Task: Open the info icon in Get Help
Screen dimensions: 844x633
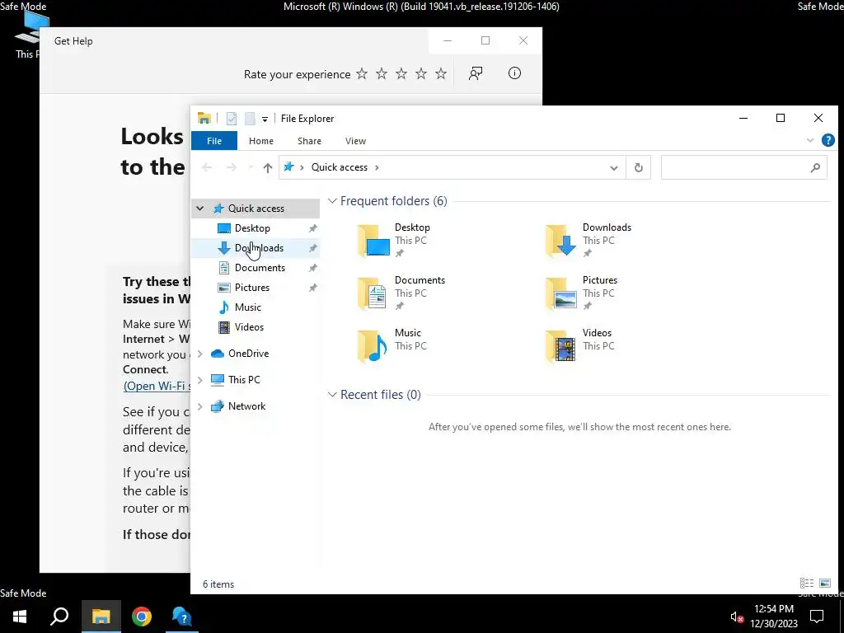Action: (514, 73)
